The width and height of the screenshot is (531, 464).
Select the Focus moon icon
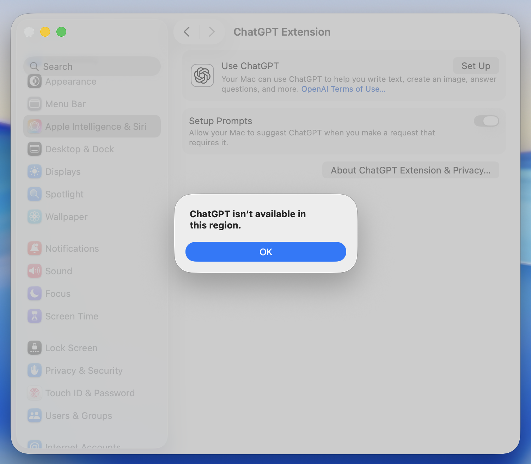click(x=35, y=294)
